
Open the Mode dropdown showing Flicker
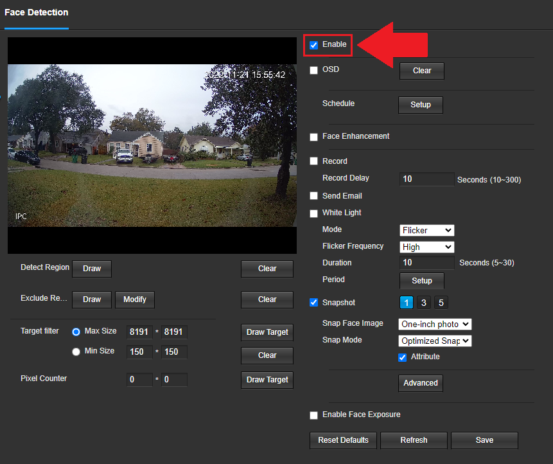coord(426,231)
